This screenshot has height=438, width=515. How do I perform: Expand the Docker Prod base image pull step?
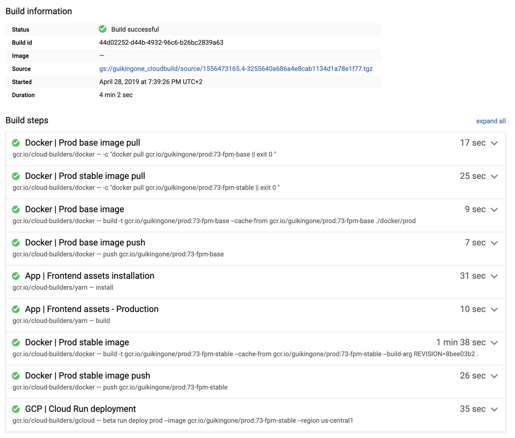click(494, 143)
